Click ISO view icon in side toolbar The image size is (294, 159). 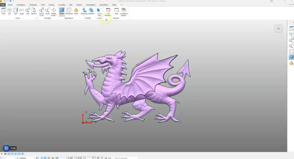291,34
